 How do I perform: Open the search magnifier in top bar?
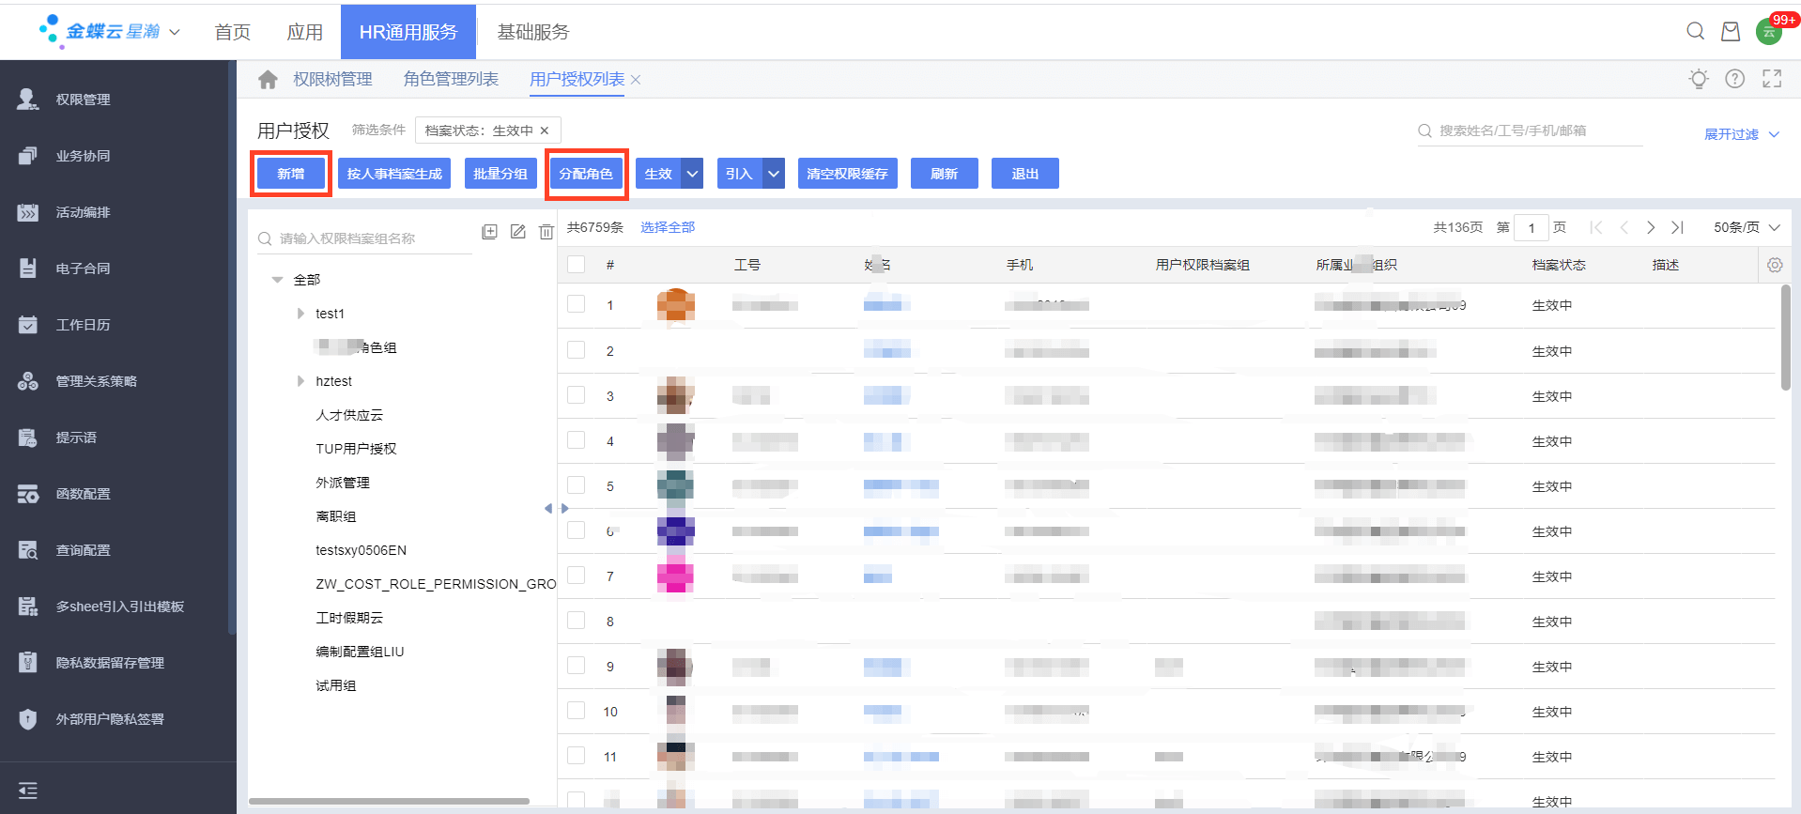pos(1695,31)
